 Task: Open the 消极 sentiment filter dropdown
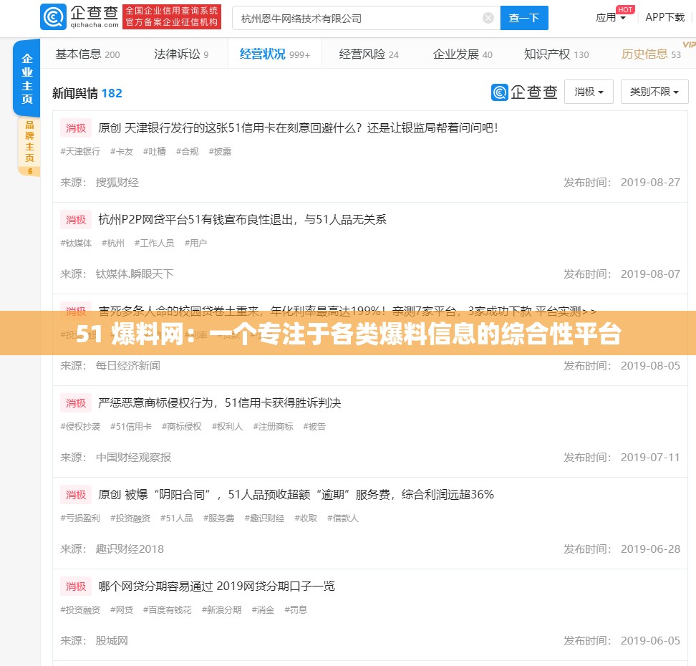588,92
